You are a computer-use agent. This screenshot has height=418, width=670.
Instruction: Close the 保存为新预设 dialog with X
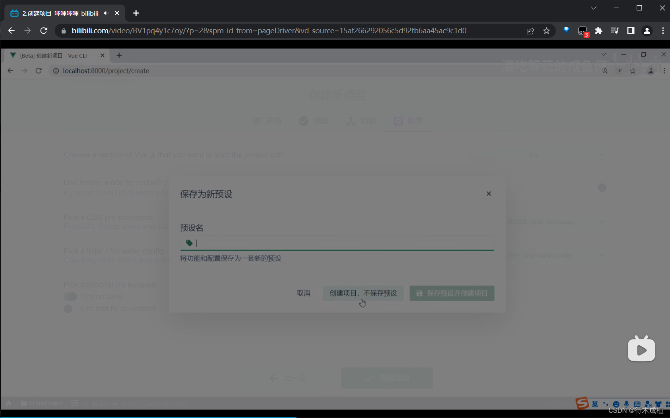point(489,193)
